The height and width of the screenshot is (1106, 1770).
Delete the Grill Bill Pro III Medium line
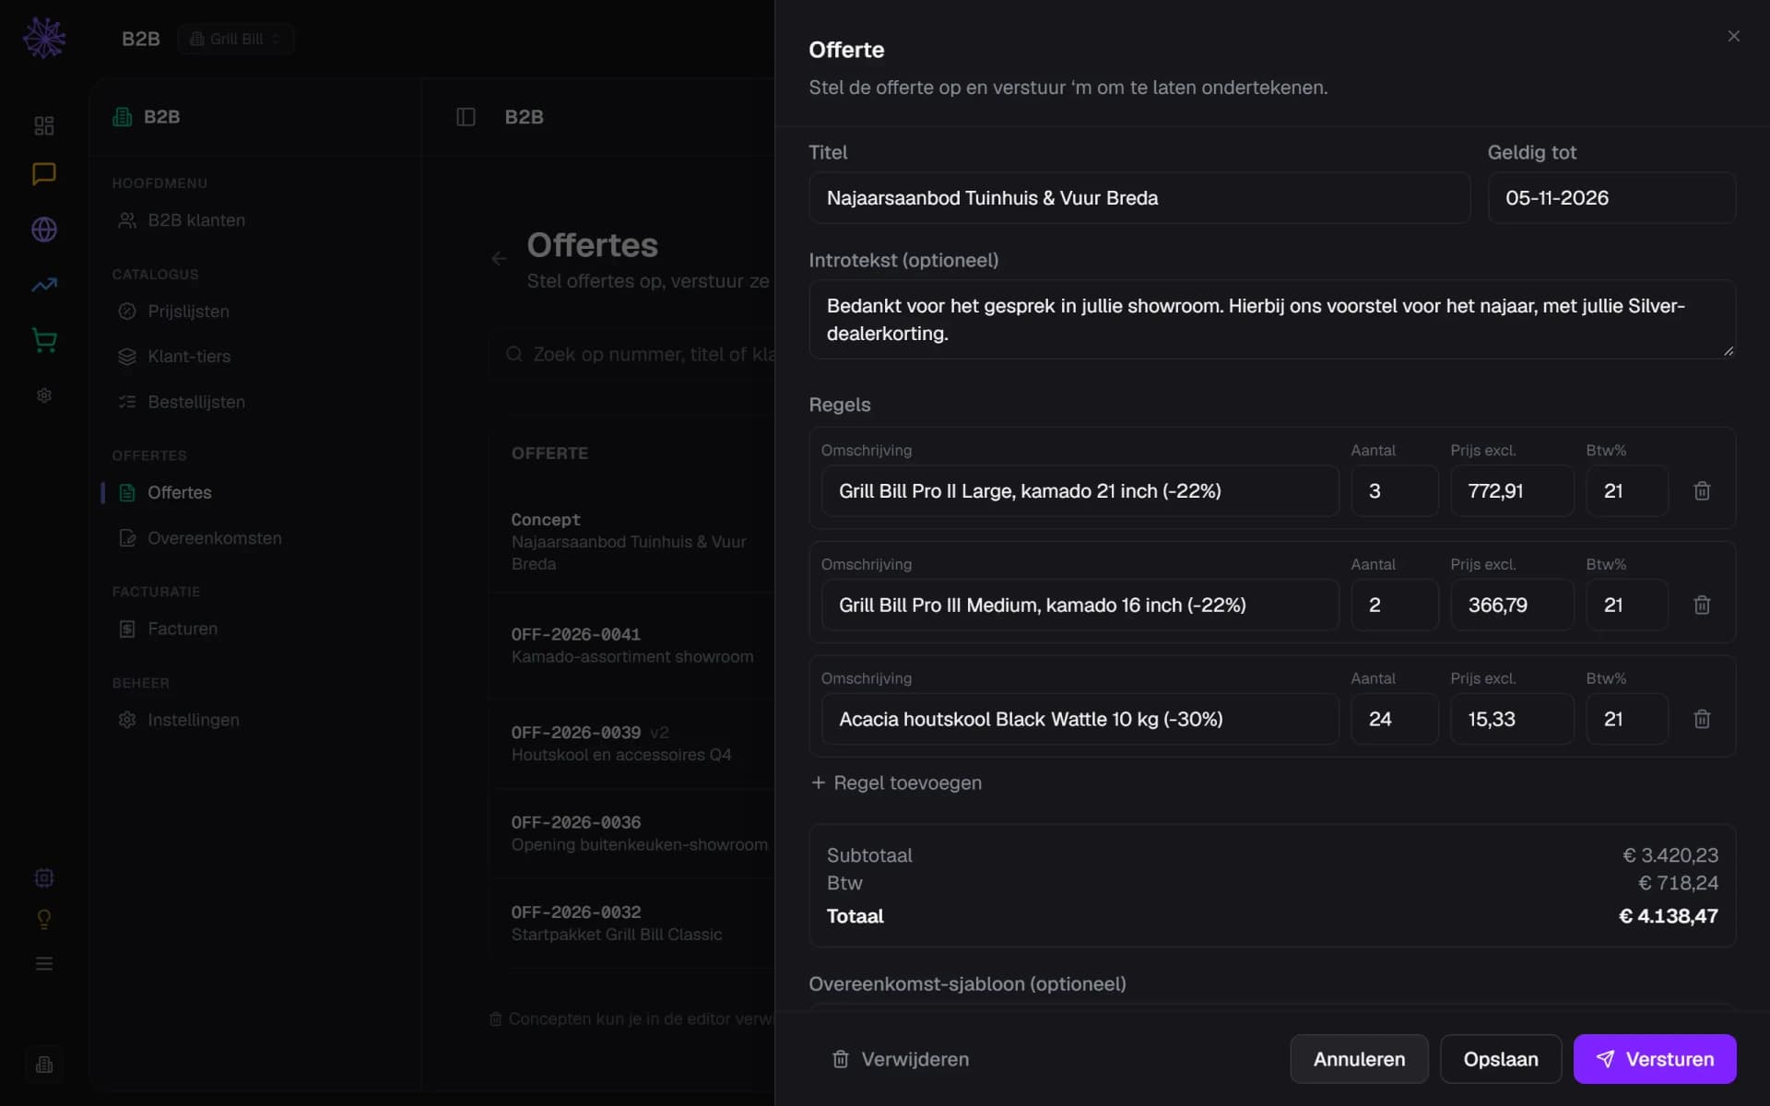pos(1702,606)
